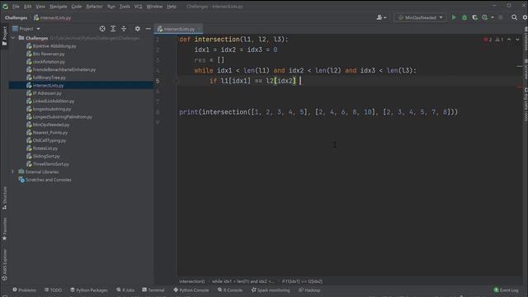Open the Code menu
The width and height of the screenshot is (528, 297).
77,7
